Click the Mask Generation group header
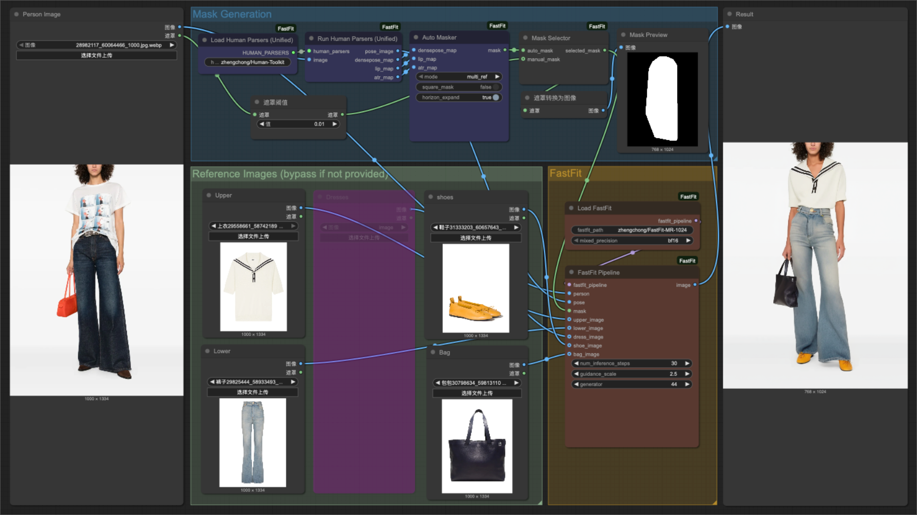917x515 pixels. click(231, 14)
